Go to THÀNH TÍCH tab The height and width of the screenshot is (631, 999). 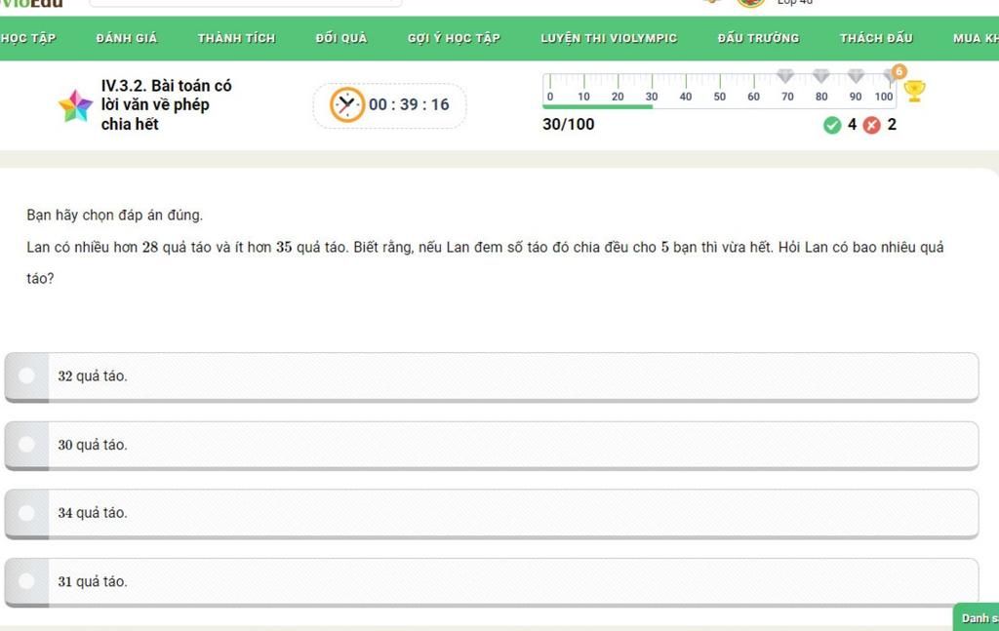tap(236, 38)
